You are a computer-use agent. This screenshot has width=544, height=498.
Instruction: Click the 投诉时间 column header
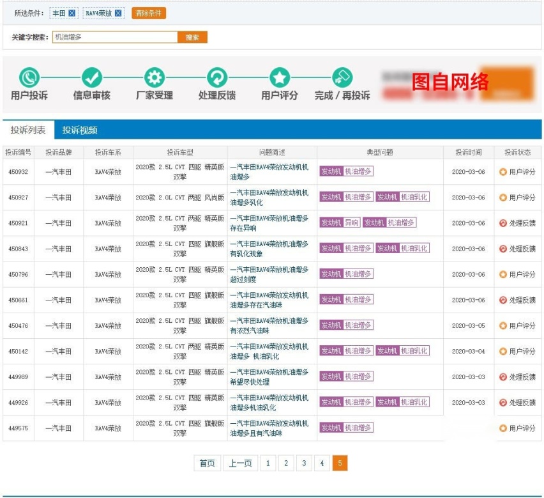tap(469, 152)
